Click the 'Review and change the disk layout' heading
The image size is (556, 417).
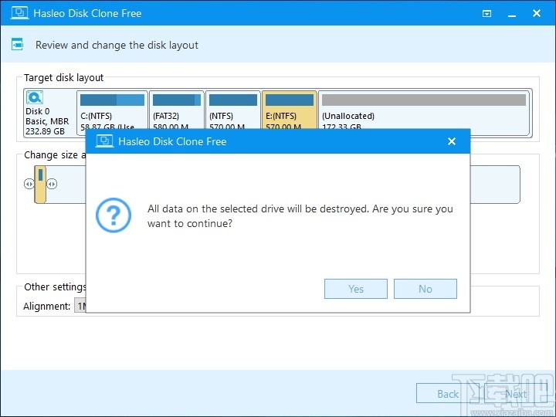[x=117, y=45]
